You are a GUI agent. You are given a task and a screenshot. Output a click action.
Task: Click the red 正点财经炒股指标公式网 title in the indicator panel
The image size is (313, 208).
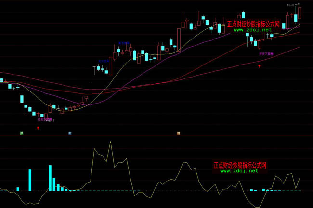pos(239,164)
